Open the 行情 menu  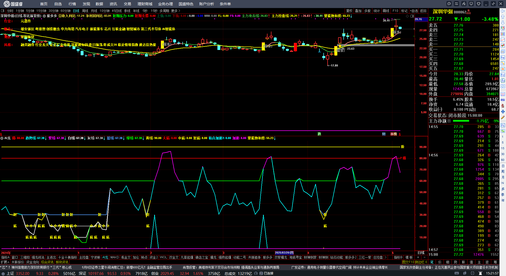(x=72, y=4)
